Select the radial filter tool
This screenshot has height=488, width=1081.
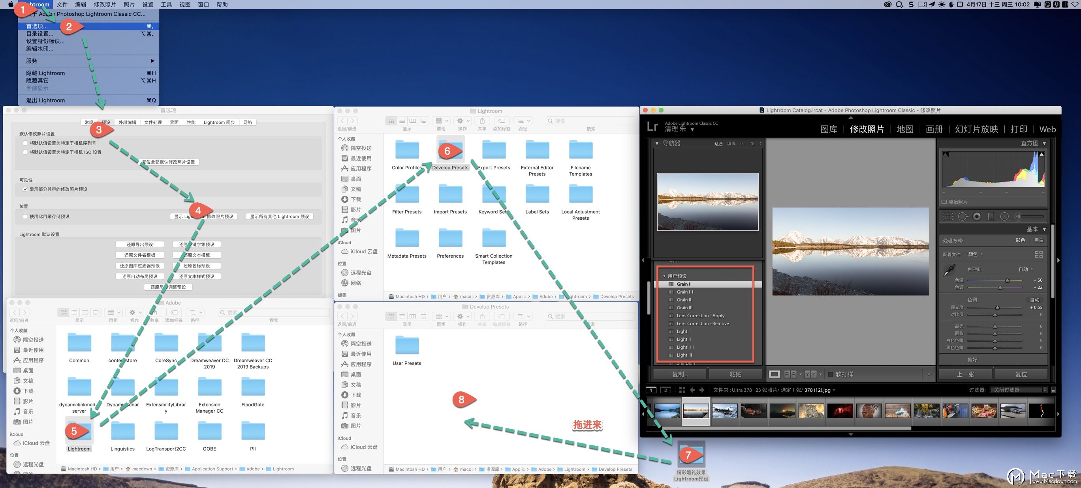[1004, 216]
